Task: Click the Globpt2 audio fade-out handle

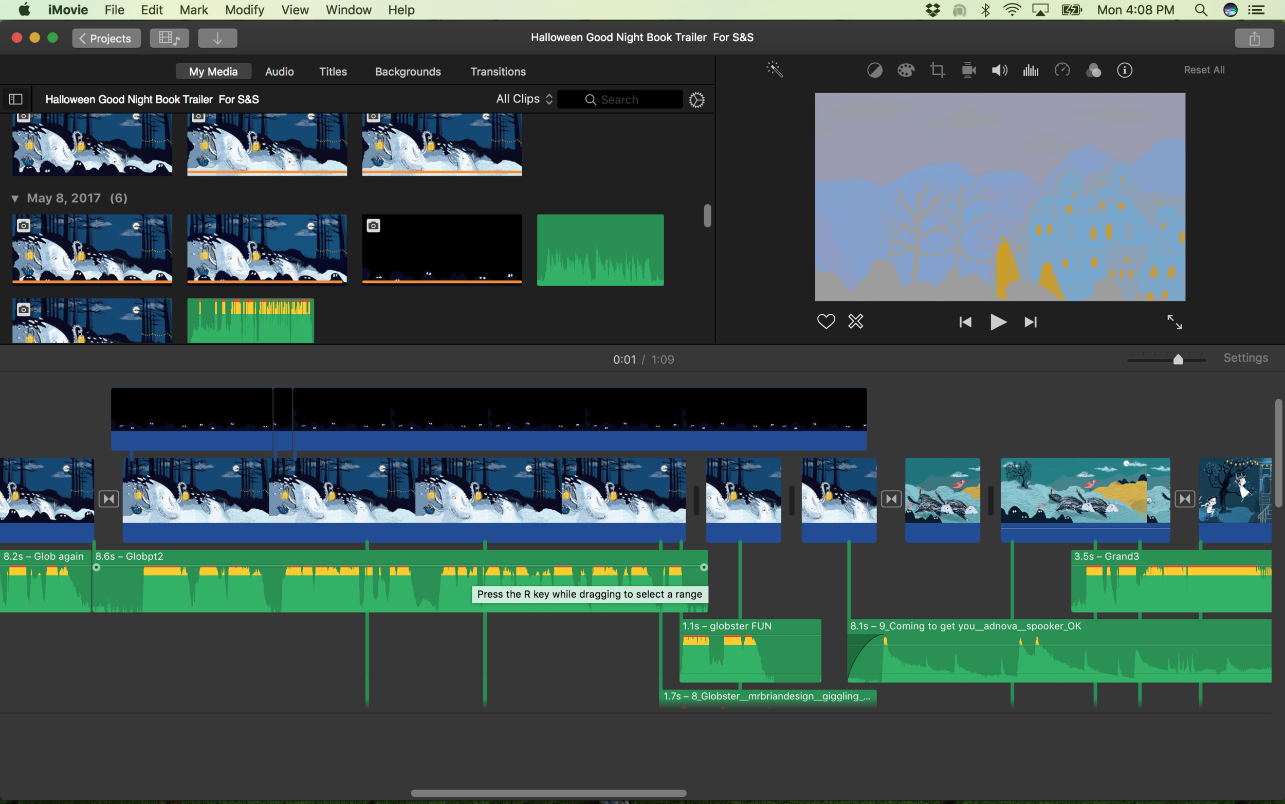Action: pyautogui.click(x=703, y=567)
